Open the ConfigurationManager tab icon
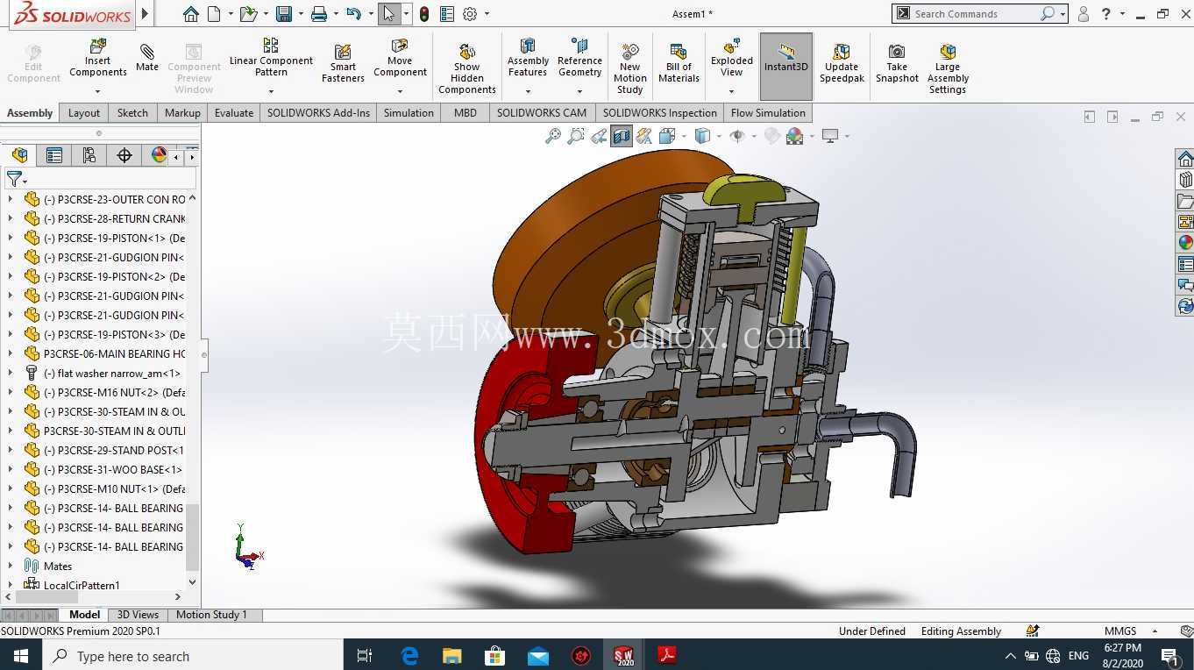 coord(89,155)
